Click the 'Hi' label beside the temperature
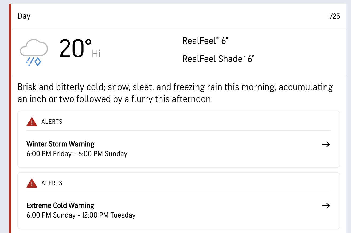Viewport: 351px width, 233px height. (x=96, y=54)
